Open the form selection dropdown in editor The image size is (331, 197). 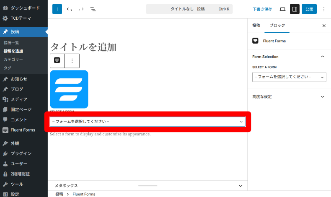coord(147,122)
